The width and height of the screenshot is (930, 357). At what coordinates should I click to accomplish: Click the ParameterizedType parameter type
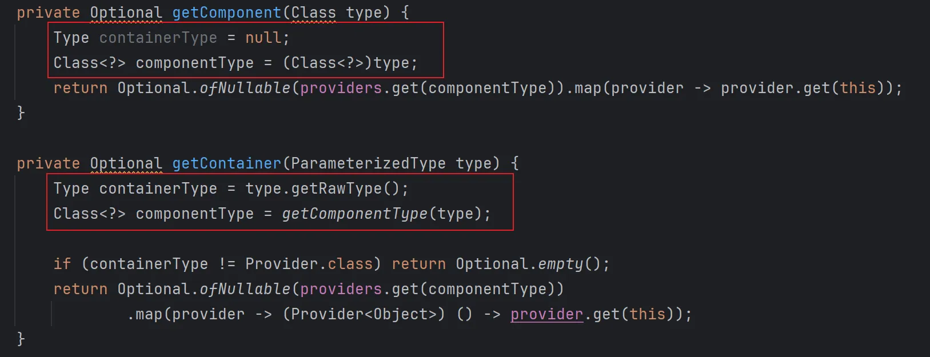pyautogui.click(x=368, y=163)
